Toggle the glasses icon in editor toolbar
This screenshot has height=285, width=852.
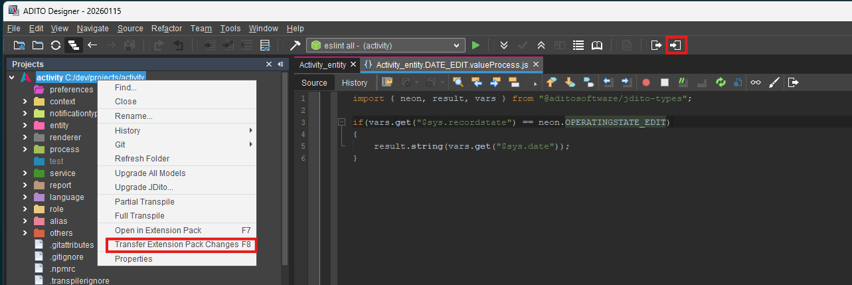pyautogui.click(x=756, y=82)
